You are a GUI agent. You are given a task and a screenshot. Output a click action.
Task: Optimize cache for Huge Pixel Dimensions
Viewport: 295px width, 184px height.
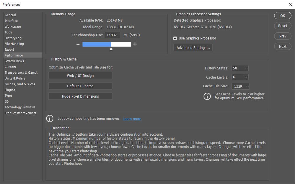pyautogui.click(x=80, y=96)
